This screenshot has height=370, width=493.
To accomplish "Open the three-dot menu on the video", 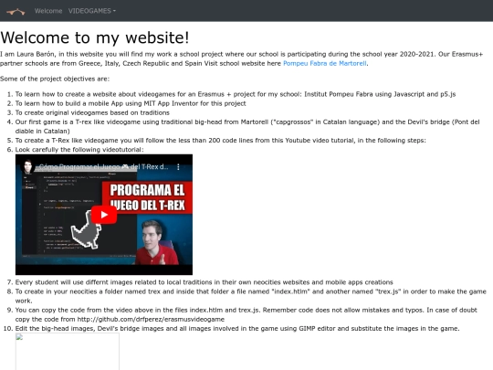I will coord(178,167).
